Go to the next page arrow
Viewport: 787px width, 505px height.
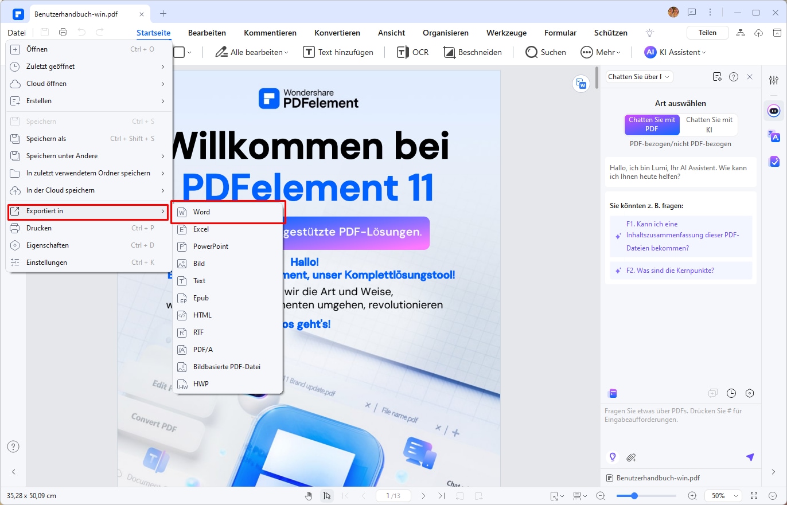423,495
